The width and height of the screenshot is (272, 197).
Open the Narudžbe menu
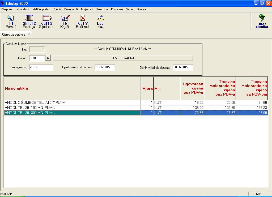(x=102, y=9)
